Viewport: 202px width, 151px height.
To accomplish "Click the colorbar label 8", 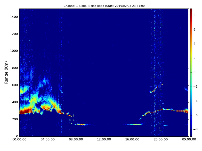I will pos(194,15).
